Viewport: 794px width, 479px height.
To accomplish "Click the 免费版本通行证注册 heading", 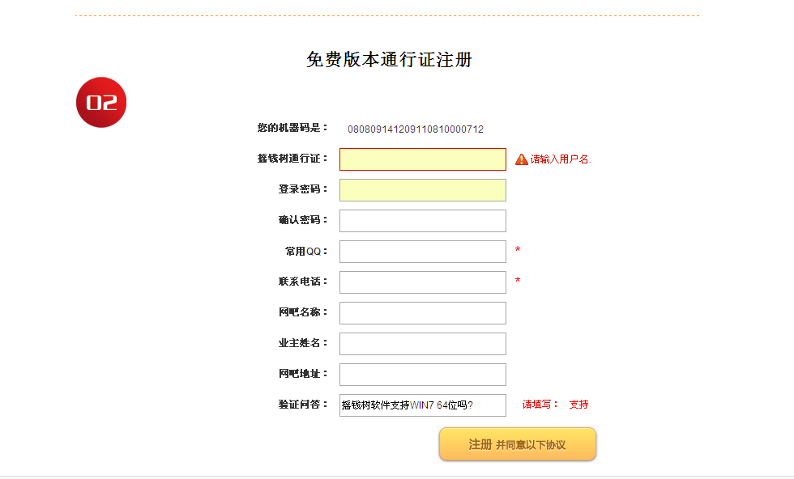I will [390, 60].
